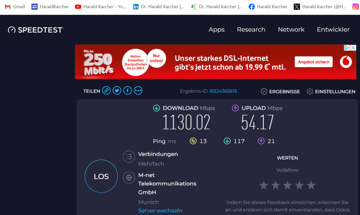This screenshot has width=360, height=215.
Task: Open the Apps menu
Action: (217, 30)
